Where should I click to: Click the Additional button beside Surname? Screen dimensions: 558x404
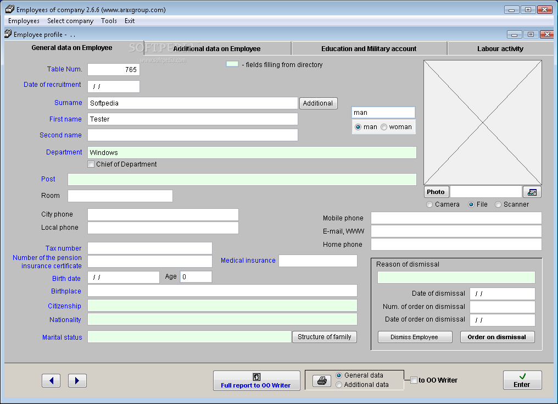318,103
